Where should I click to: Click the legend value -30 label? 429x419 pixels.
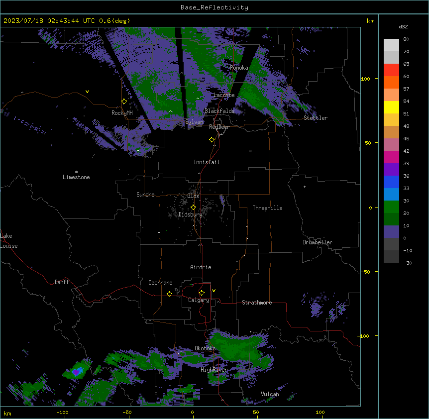click(x=408, y=263)
